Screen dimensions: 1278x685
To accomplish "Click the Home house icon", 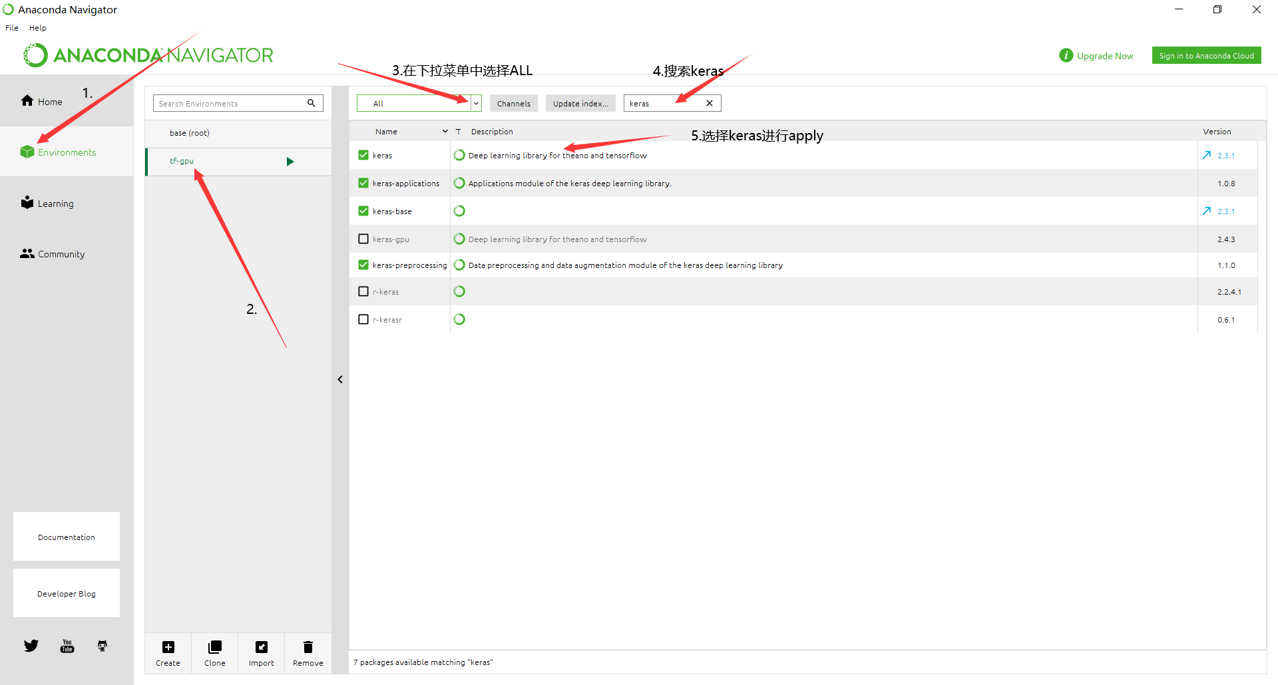I will coord(27,100).
